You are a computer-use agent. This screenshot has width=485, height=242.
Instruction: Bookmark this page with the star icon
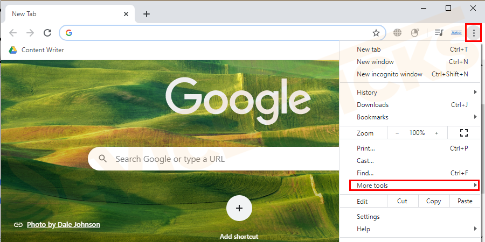[376, 33]
